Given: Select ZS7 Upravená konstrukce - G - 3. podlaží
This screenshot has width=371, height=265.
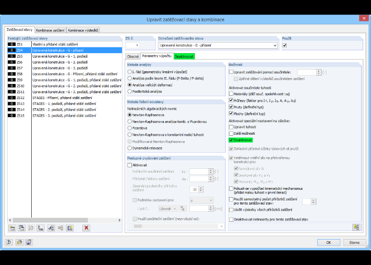Looking at the screenshot, I should (x=65, y=68).
